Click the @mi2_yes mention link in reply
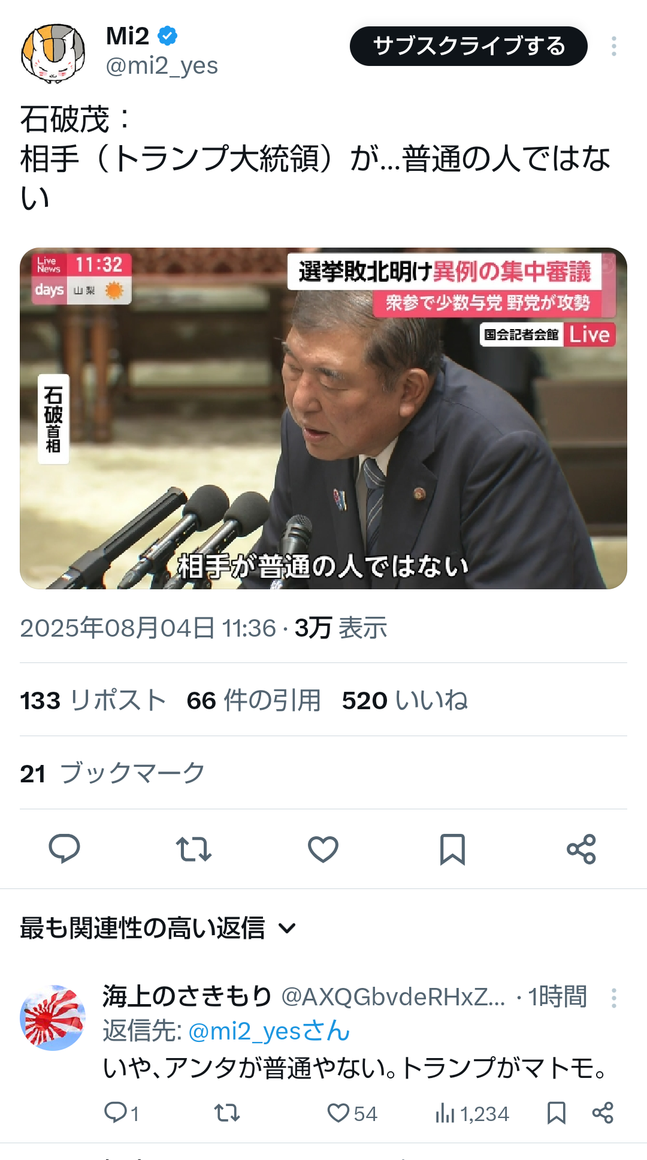Viewport: 647px width, 1160px height. point(269,1031)
